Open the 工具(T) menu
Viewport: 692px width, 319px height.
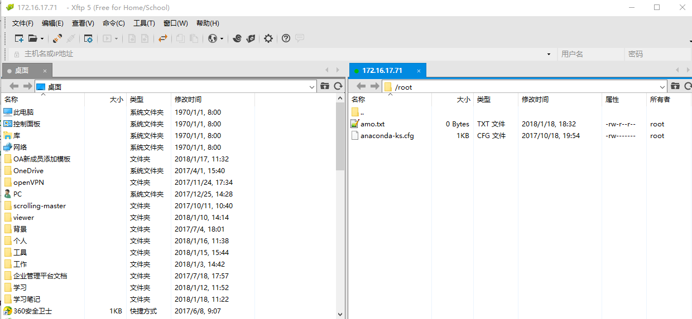144,23
